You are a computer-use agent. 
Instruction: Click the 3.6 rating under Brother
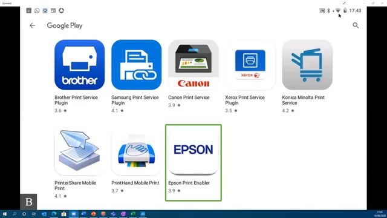pos(60,110)
